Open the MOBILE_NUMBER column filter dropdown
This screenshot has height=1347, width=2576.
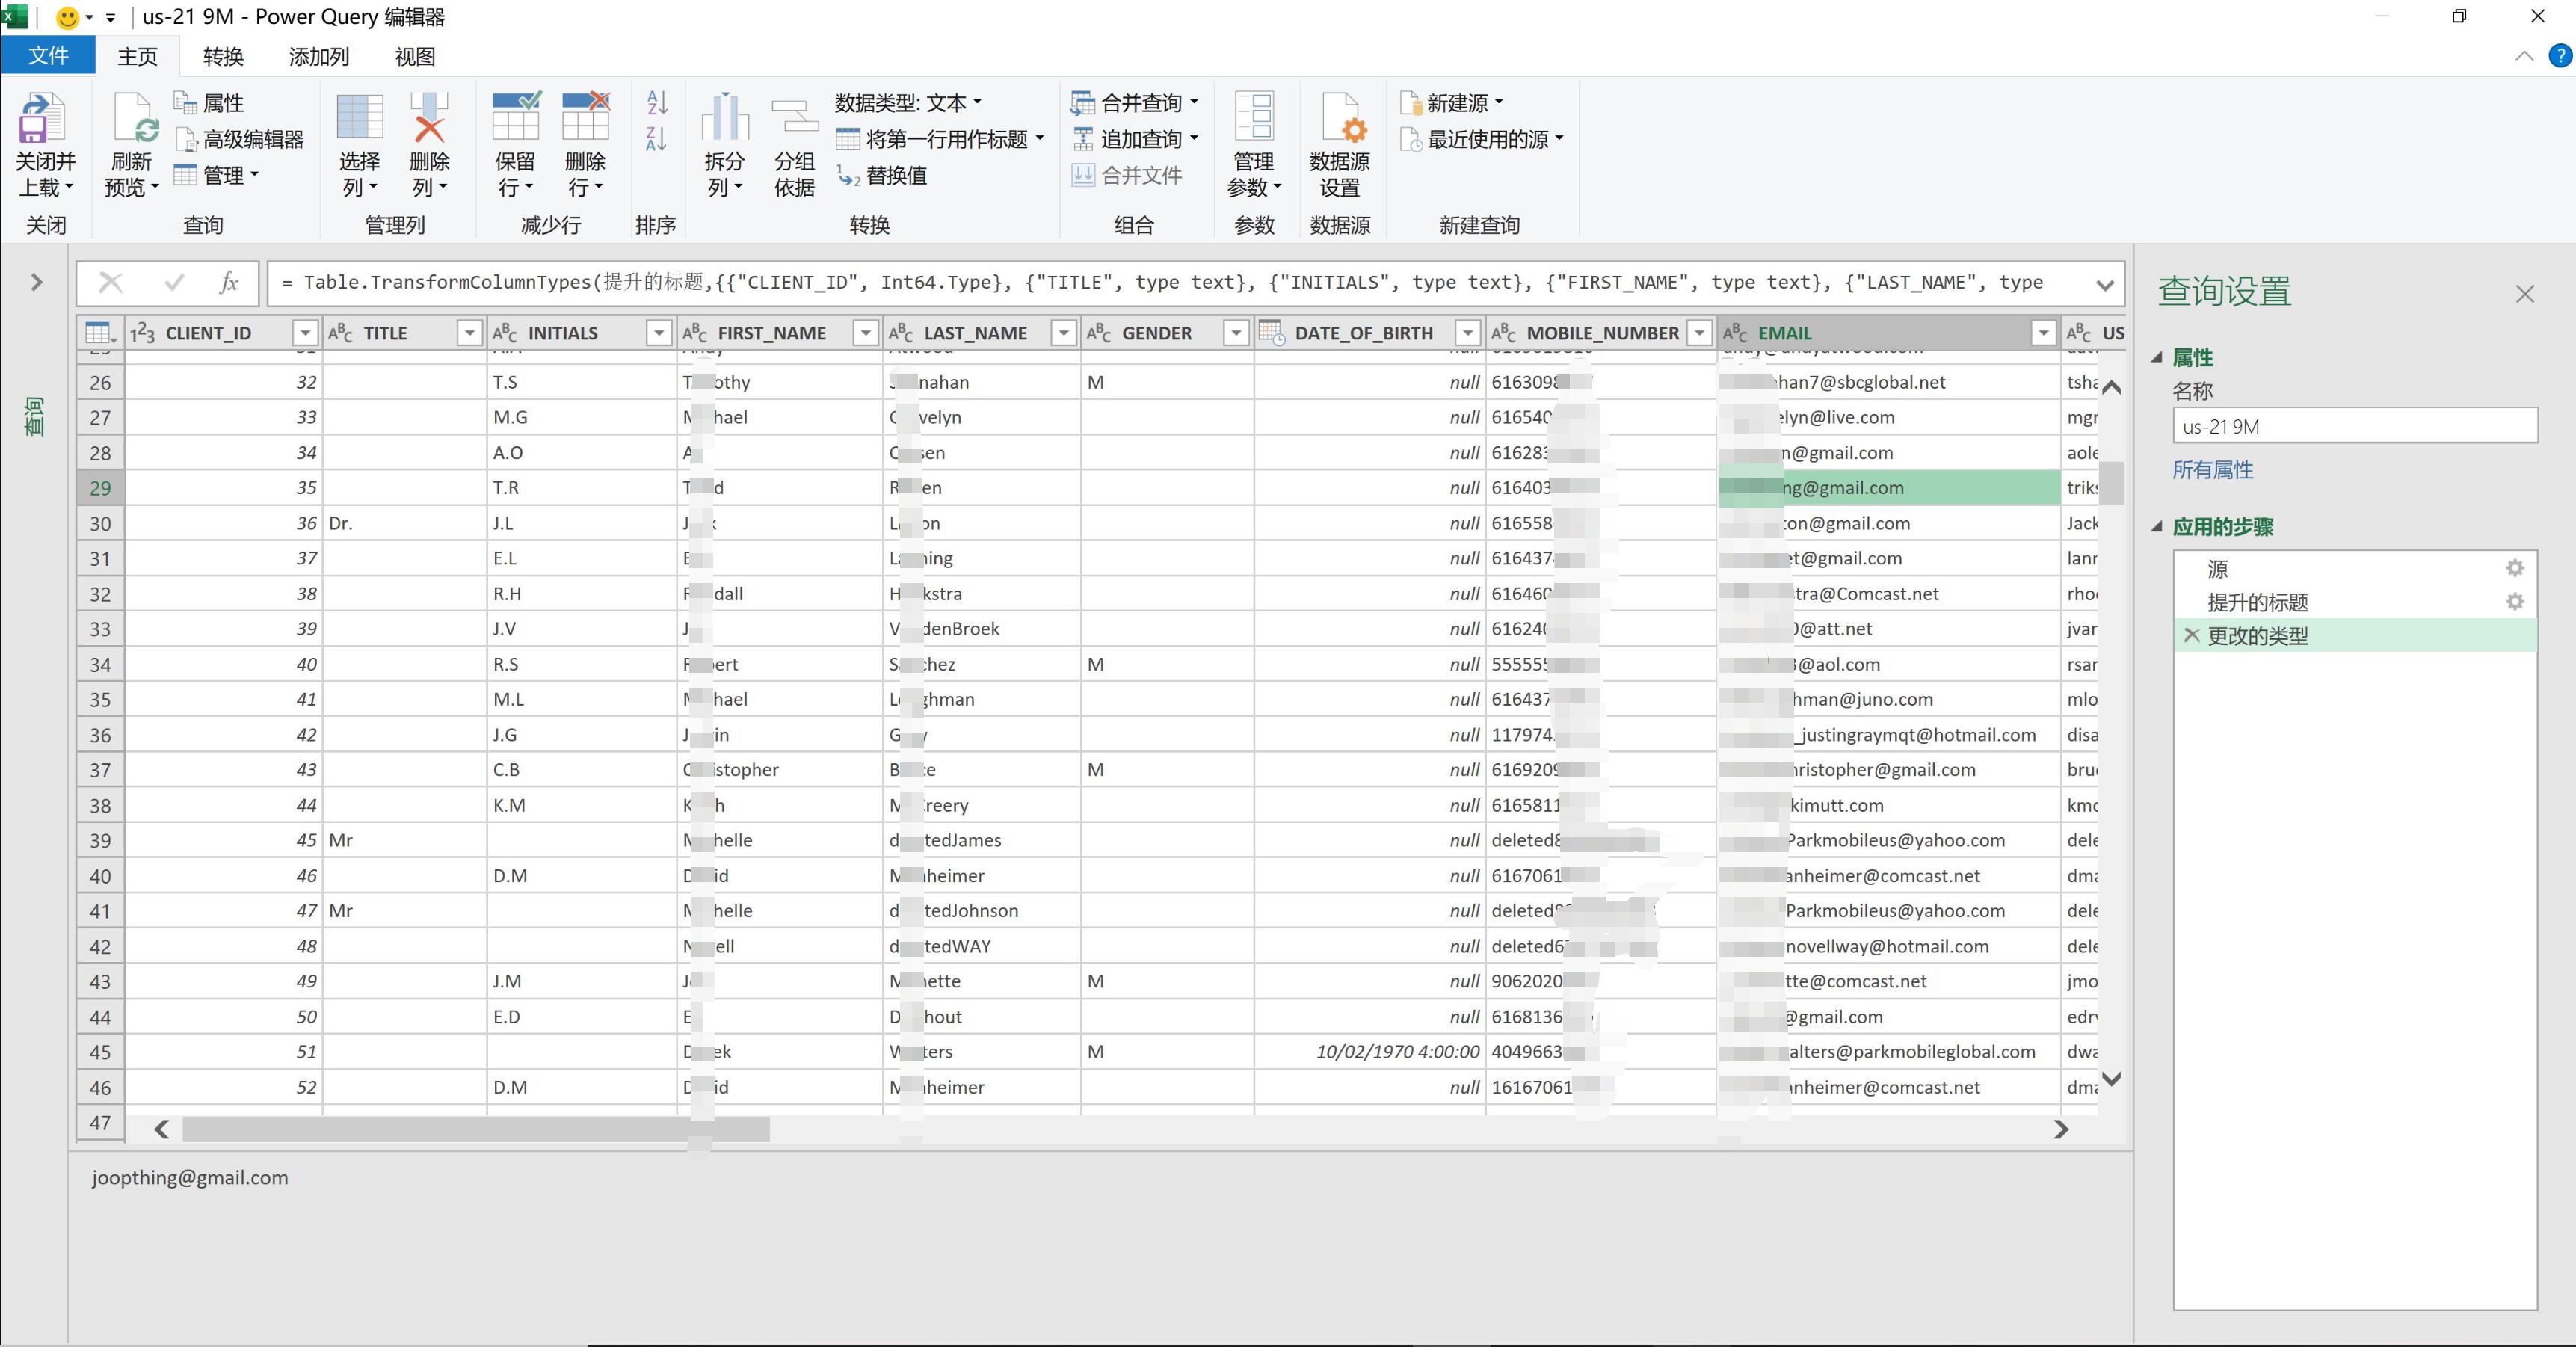click(x=1699, y=333)
